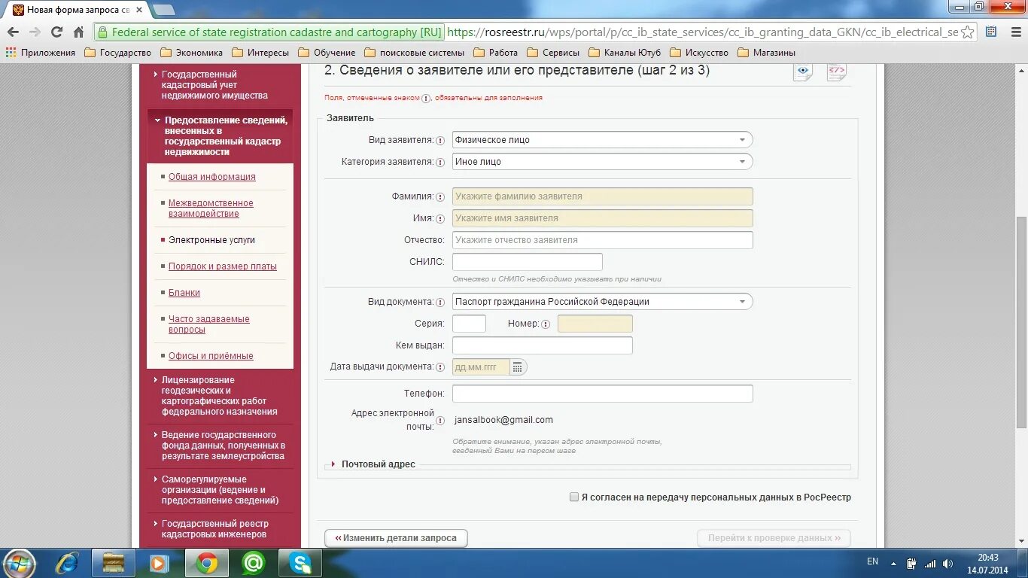Click the required-field mark next to Номер
The width and height of the screenshot is (1028, 578).
point(546,324)
